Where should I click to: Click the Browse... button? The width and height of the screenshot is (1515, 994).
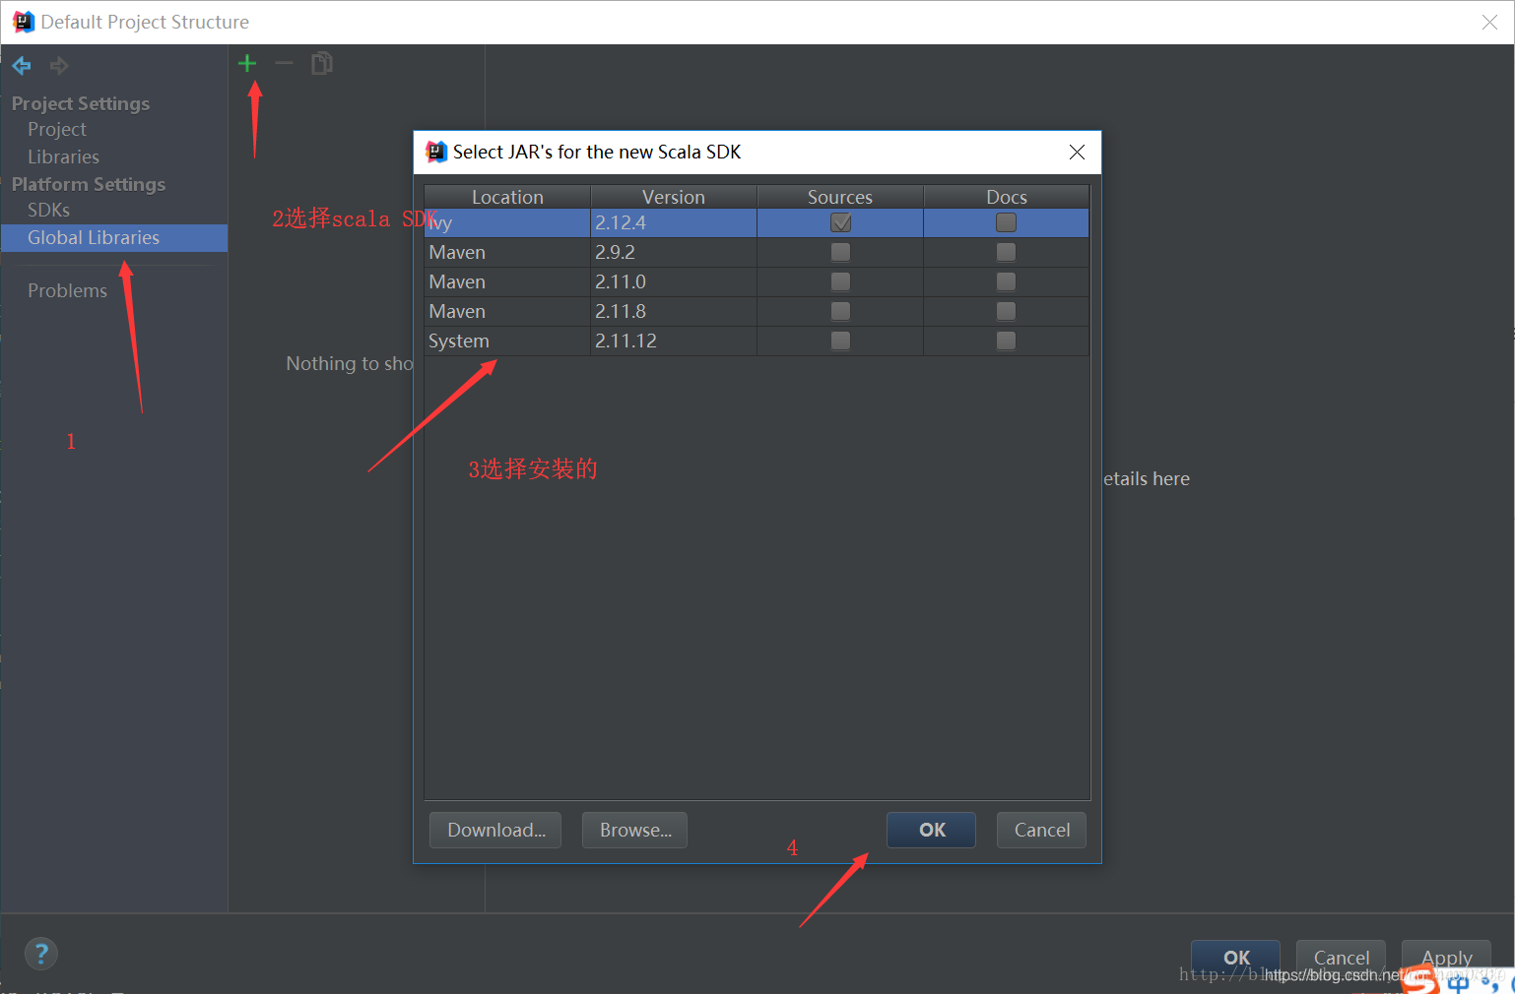click(635, 830)
